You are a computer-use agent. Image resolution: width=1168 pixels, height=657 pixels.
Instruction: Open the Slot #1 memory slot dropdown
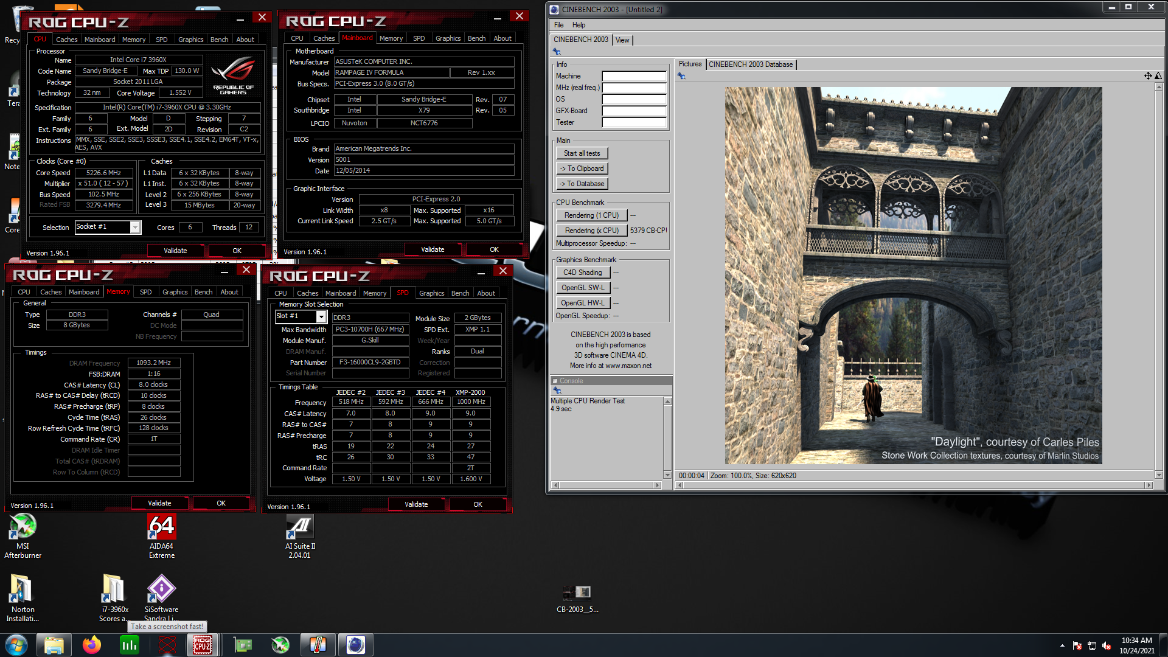pos(321,316)
